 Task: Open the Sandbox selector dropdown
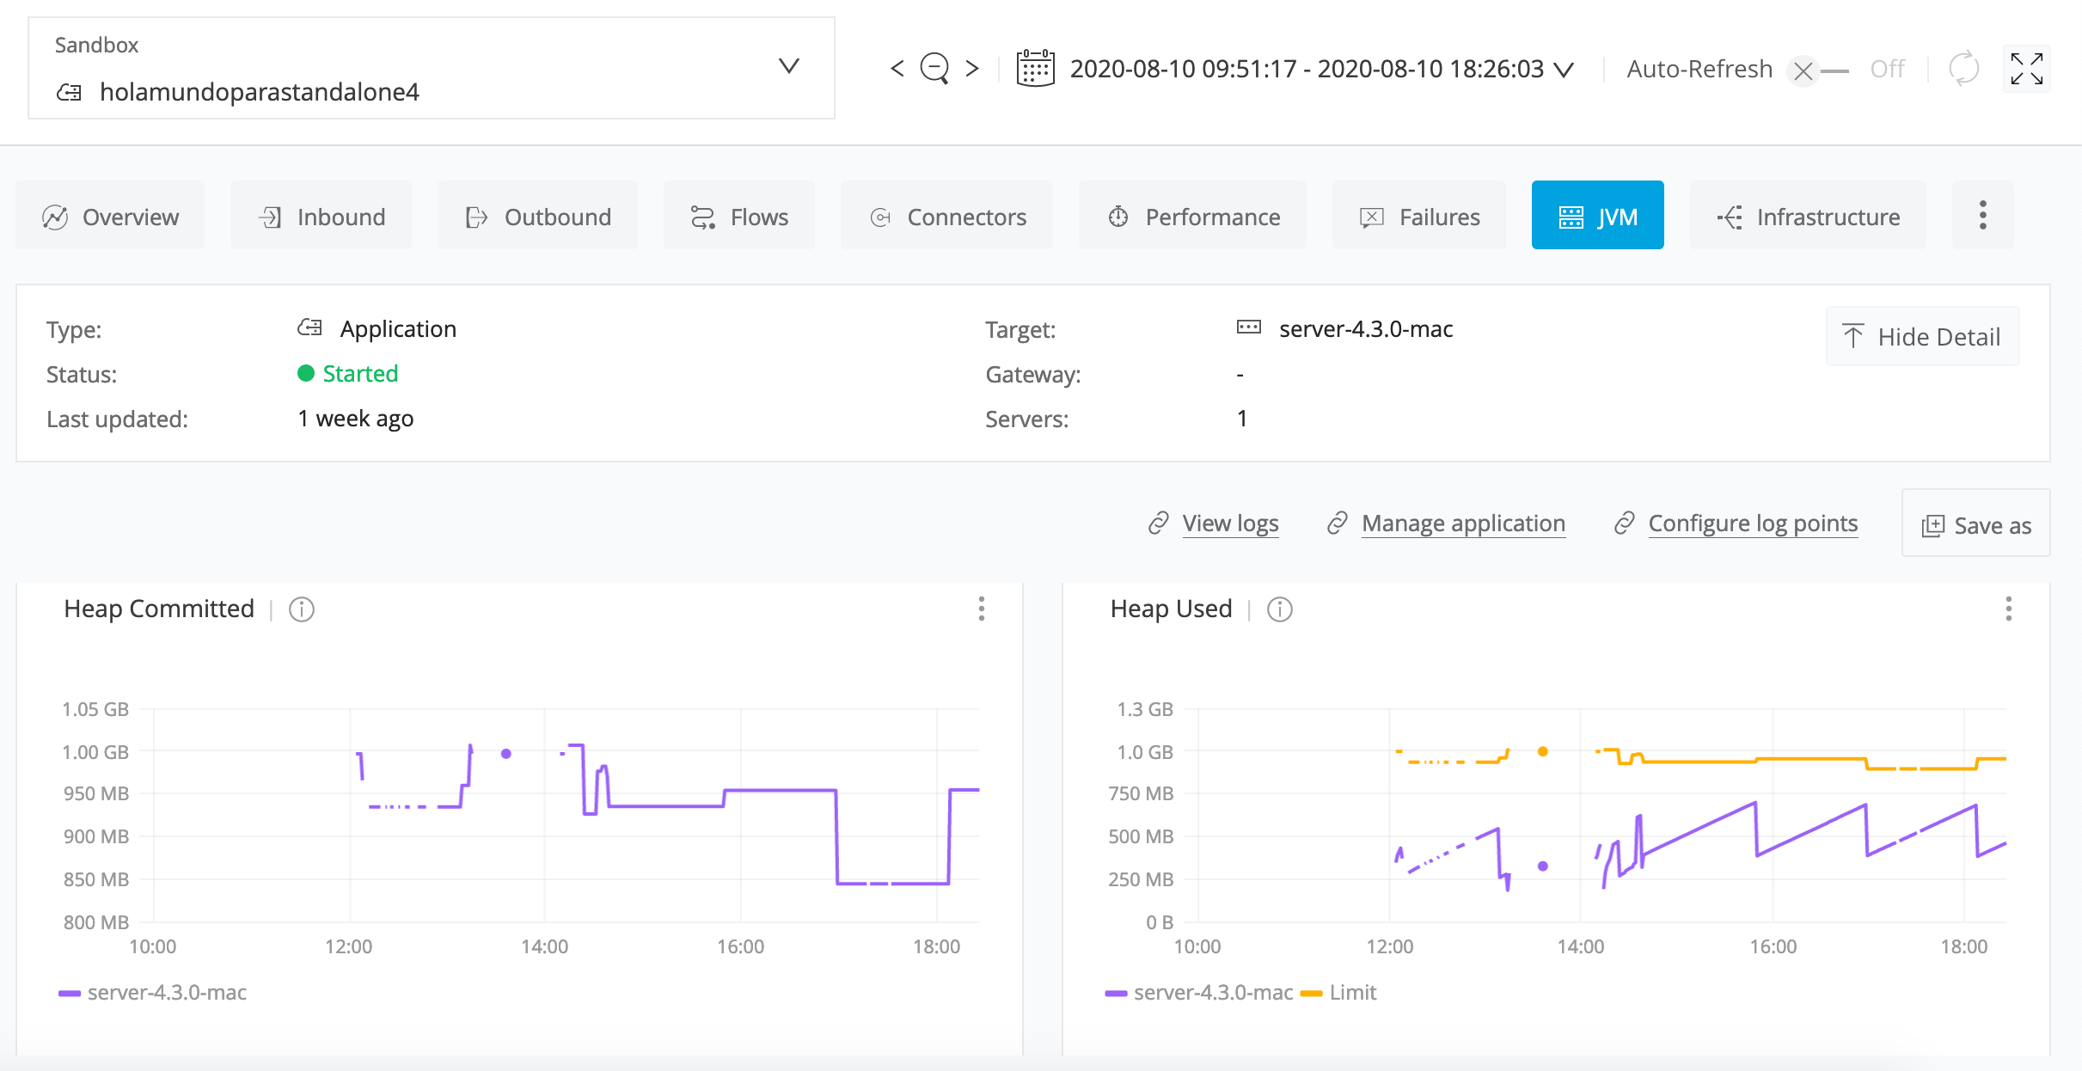(788, 66)
